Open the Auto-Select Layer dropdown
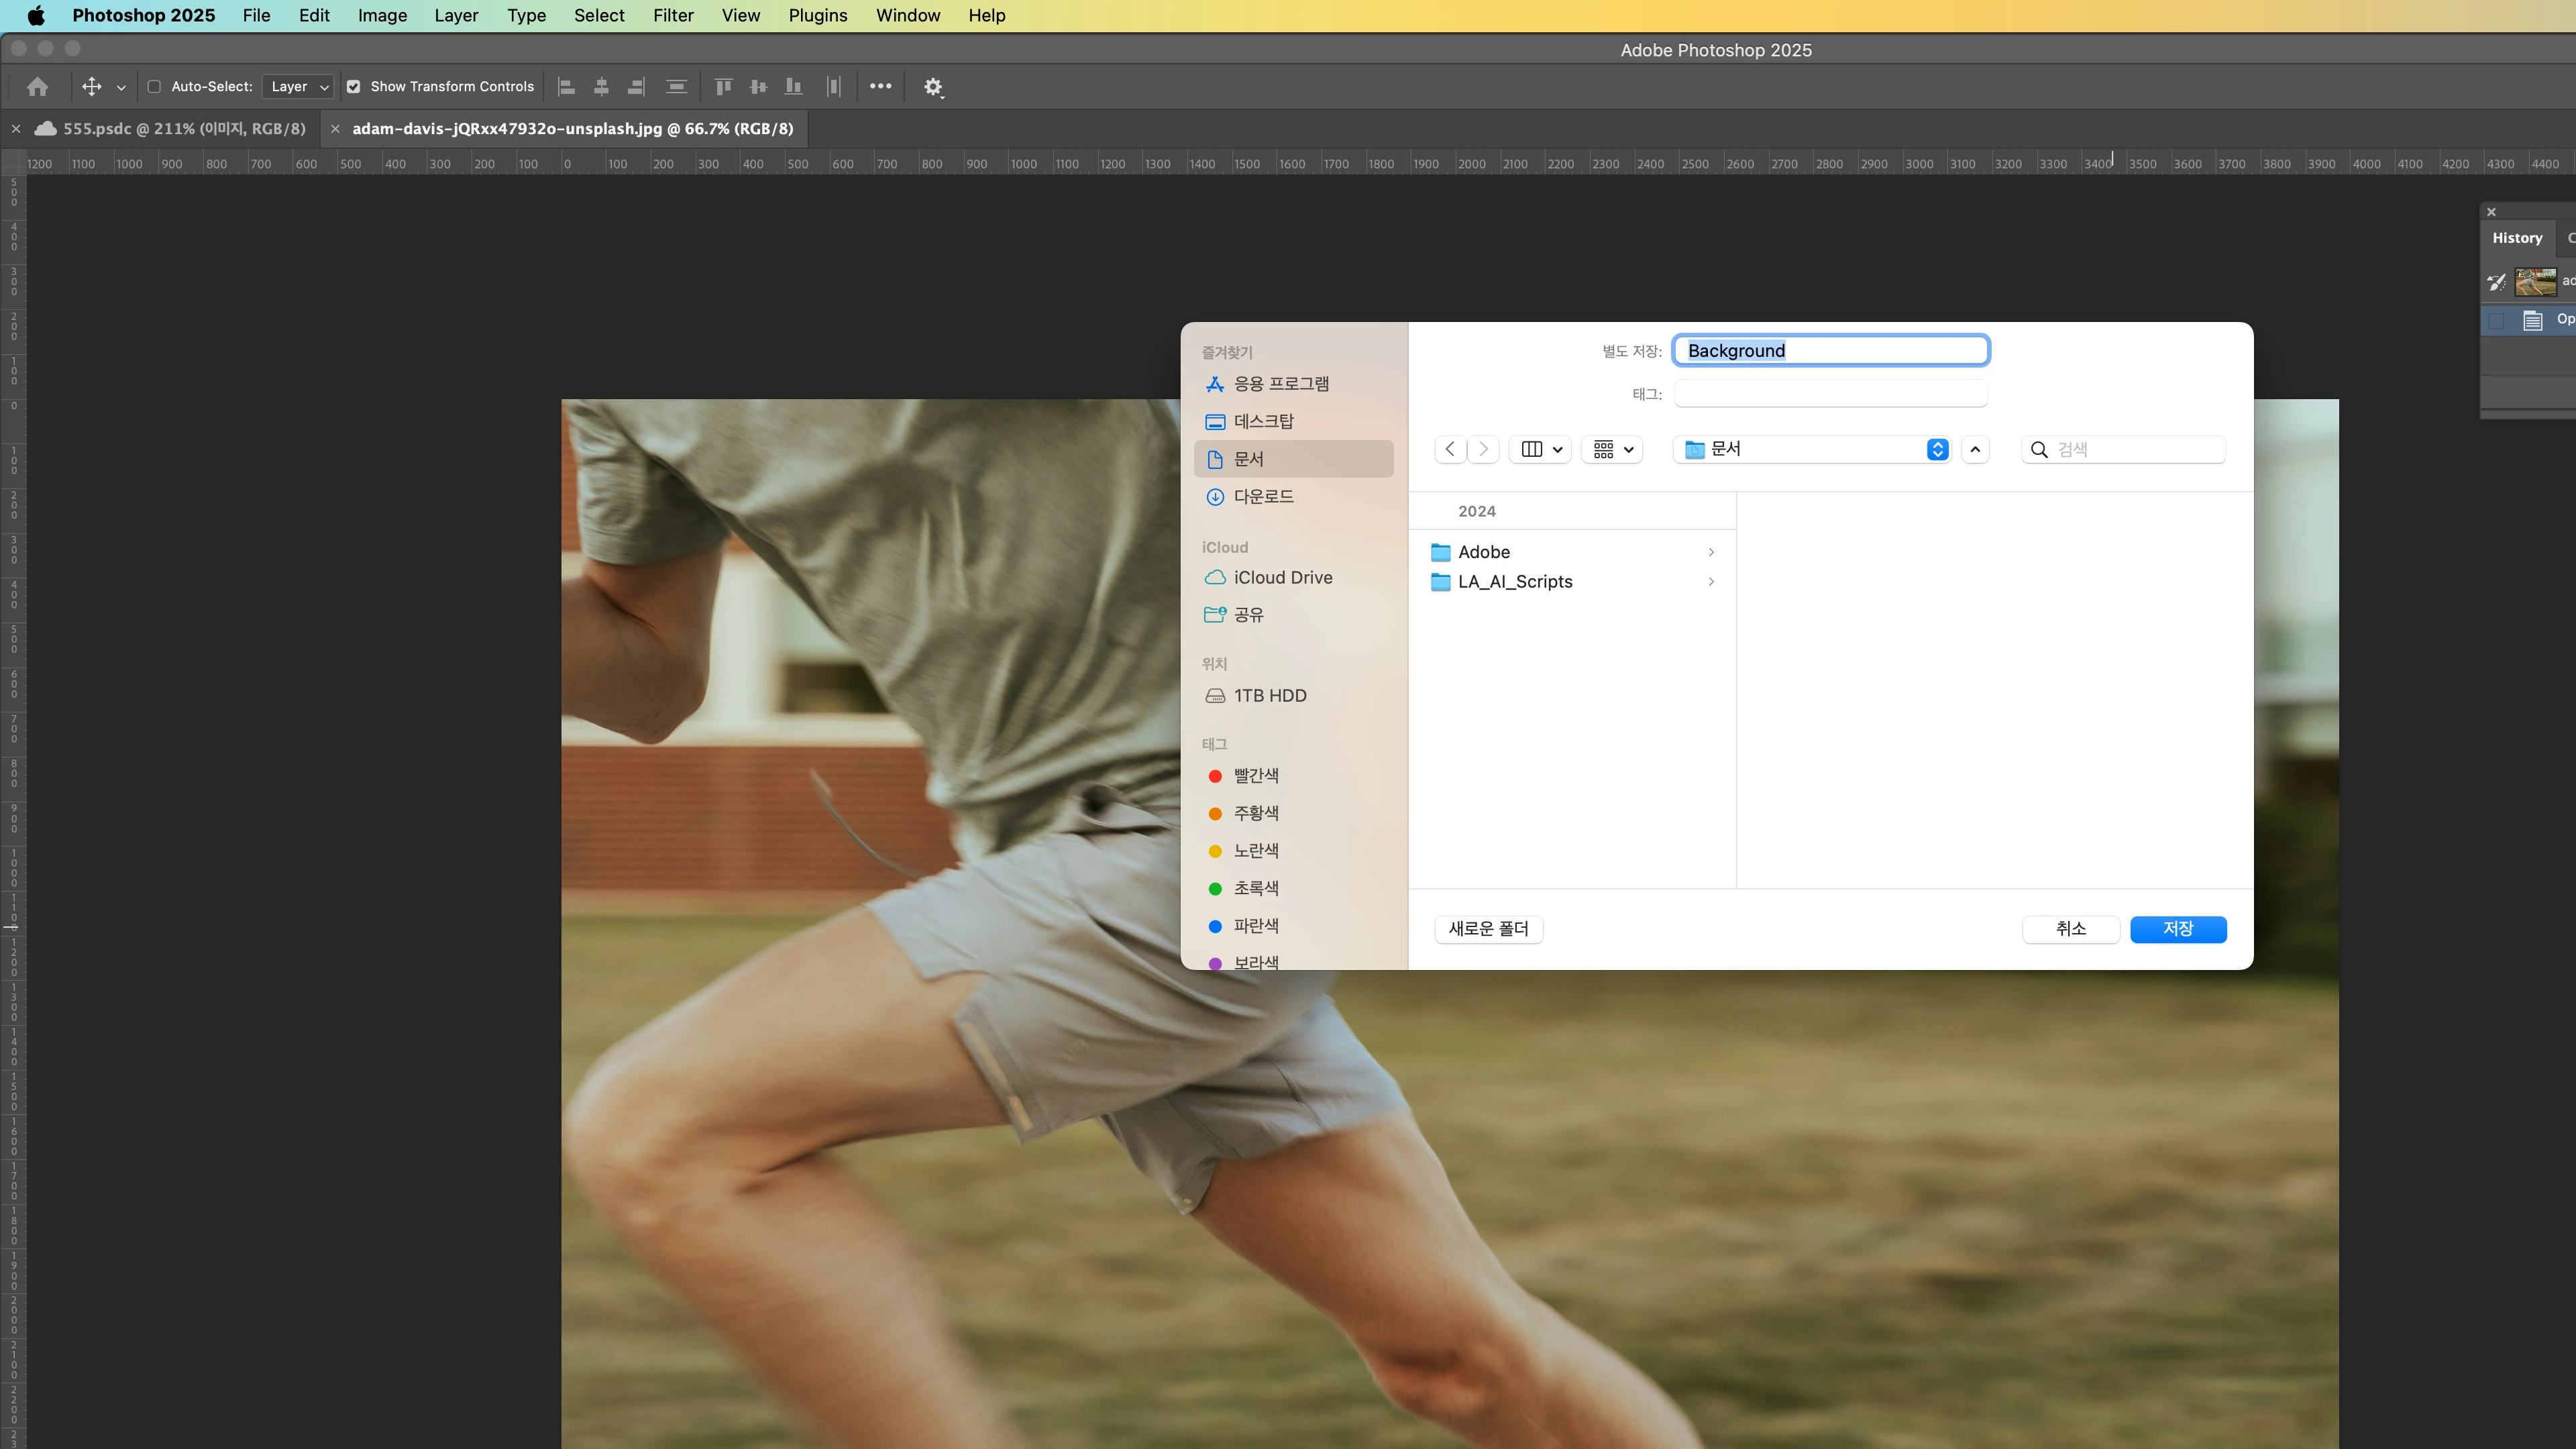 (x=298, y=87)
